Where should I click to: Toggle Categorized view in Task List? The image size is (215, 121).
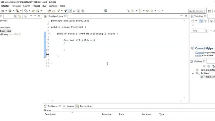click(x=201, y=21)
